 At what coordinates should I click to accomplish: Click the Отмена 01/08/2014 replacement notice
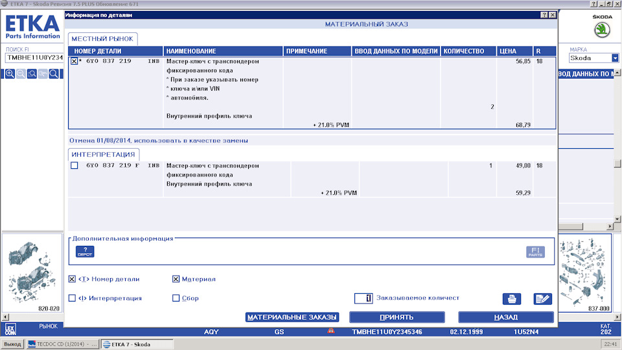click(x=159, y=140)
